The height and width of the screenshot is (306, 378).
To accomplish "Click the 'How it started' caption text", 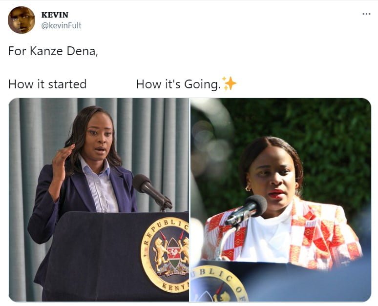I will 47,84.
